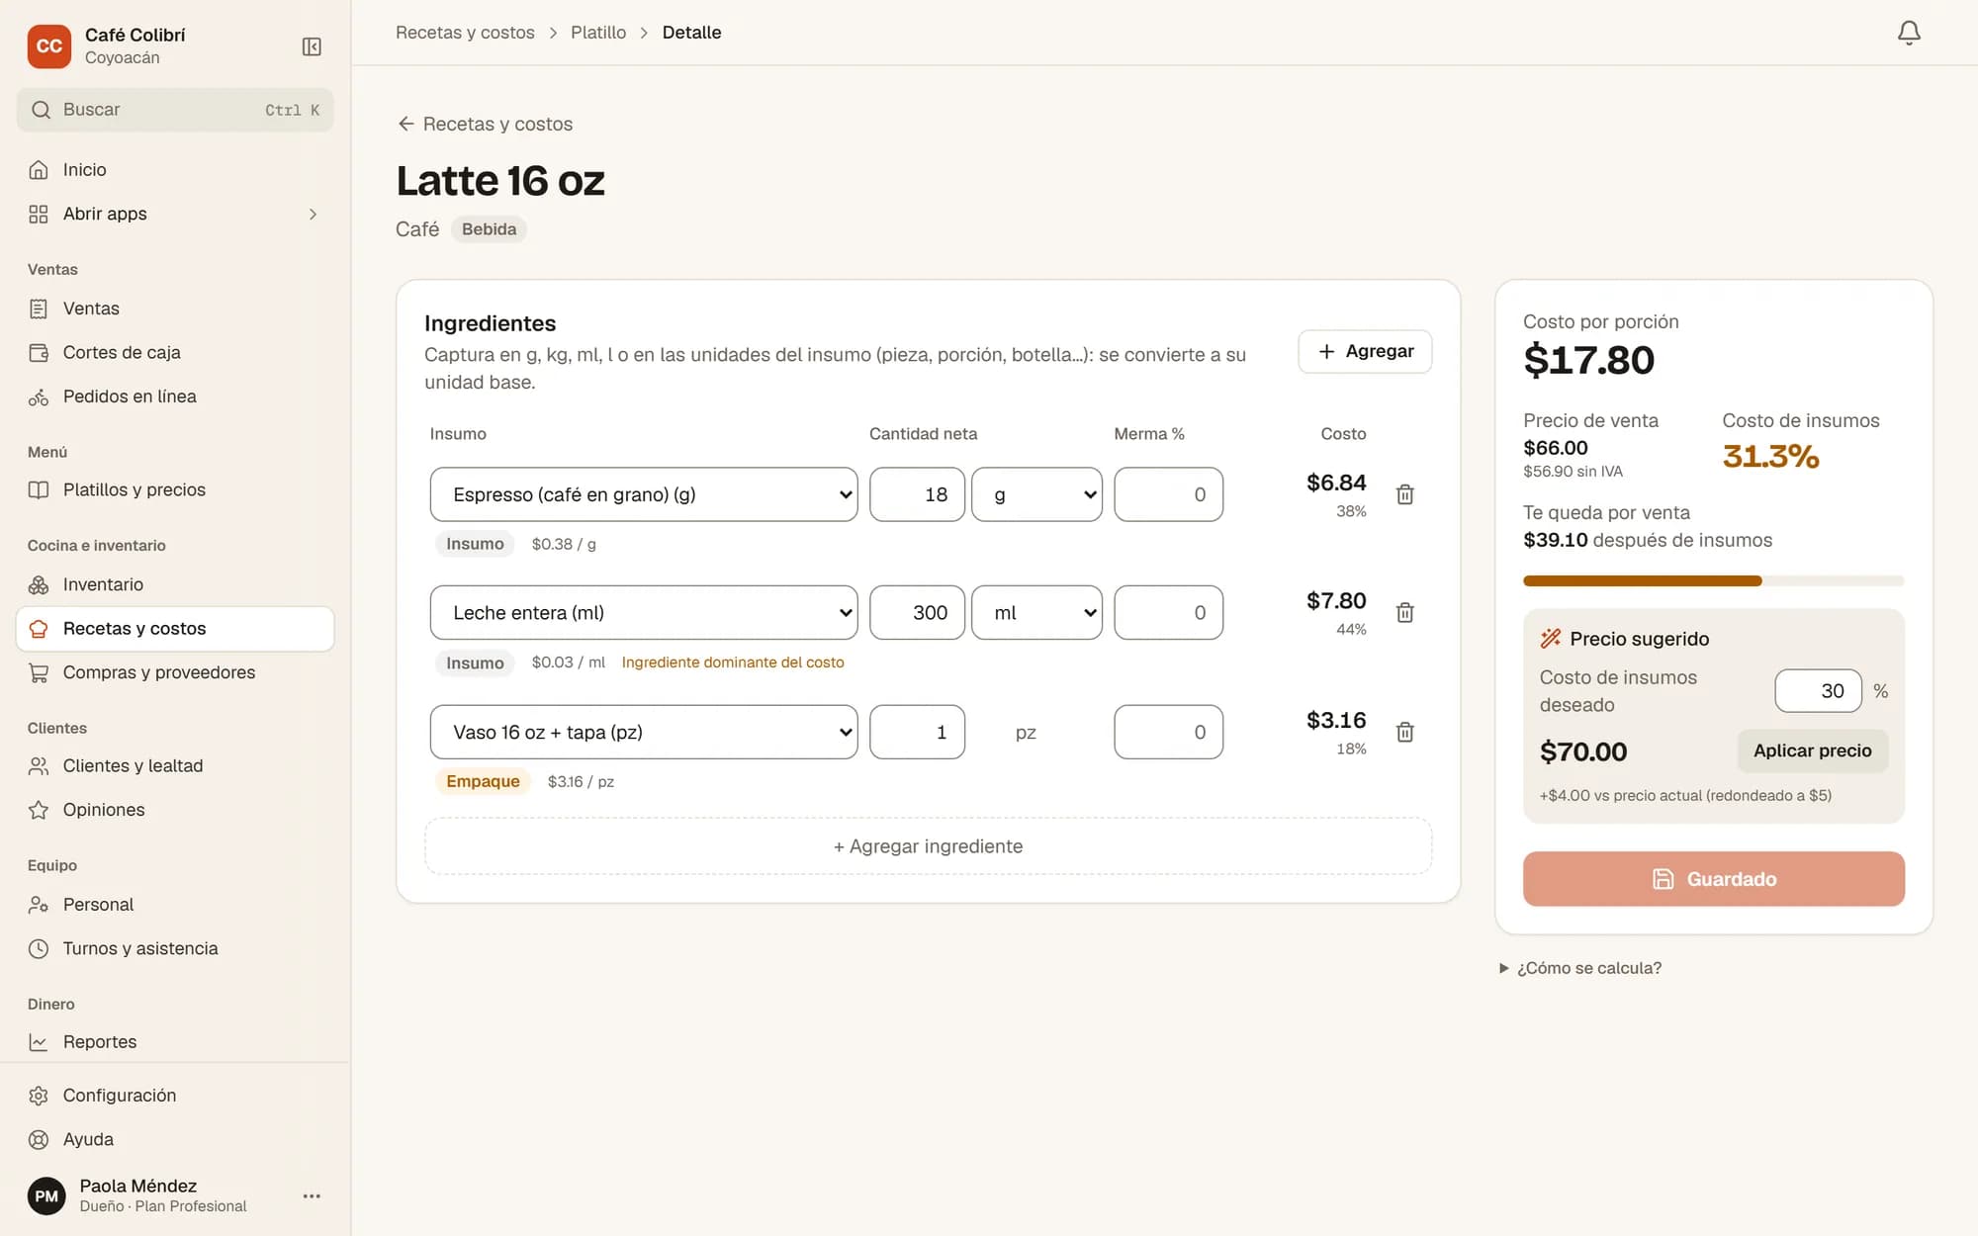Apply the suggested price with Aplicar precio

(1812, 750)
